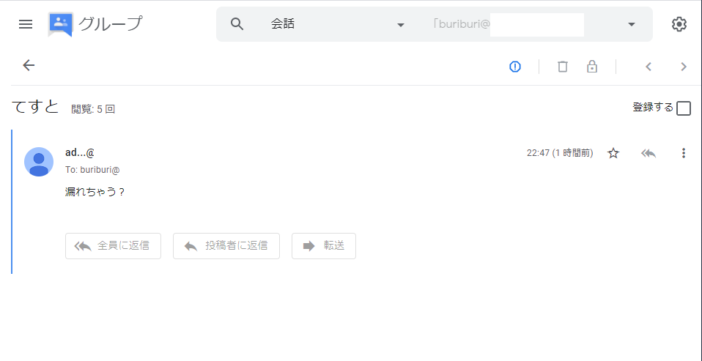Click the timestamp 22:47 (1 時間前)

click(x=560, y=153)
